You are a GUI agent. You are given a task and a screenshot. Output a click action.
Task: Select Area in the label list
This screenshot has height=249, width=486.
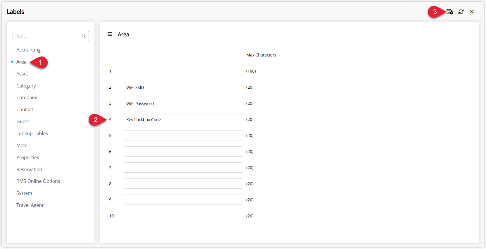click(21, 62)
